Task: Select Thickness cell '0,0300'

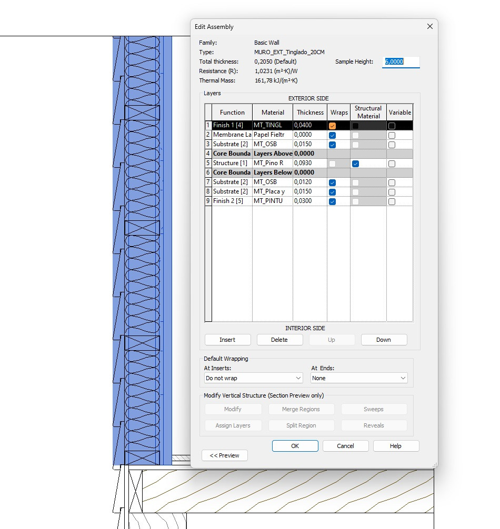Action: [x=310, y=201]
